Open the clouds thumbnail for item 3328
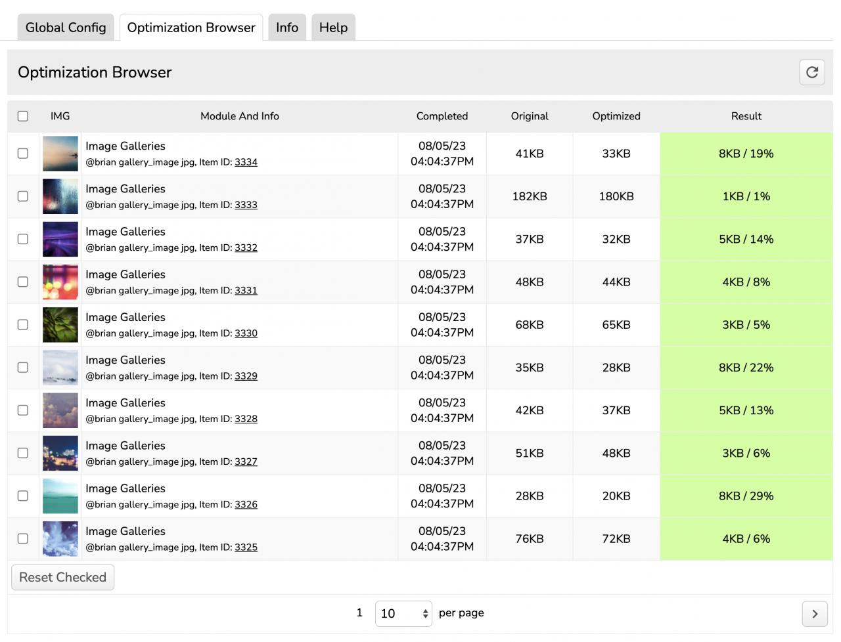Image resolution: width=841 pixels, height=642 pixels. pos(60,410)
